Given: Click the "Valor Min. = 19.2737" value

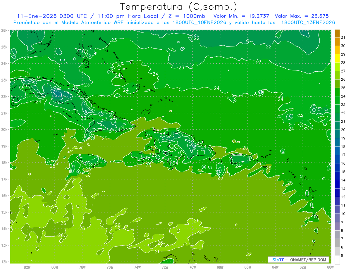Looking at the screenshot, I should coord(241,16).
